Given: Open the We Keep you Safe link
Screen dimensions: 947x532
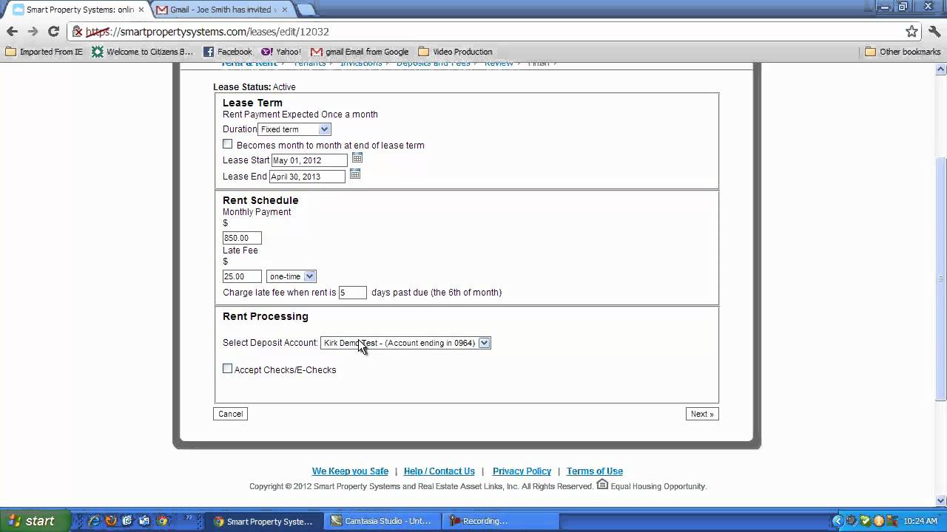Looking at the screenshot, I should 350,471.
